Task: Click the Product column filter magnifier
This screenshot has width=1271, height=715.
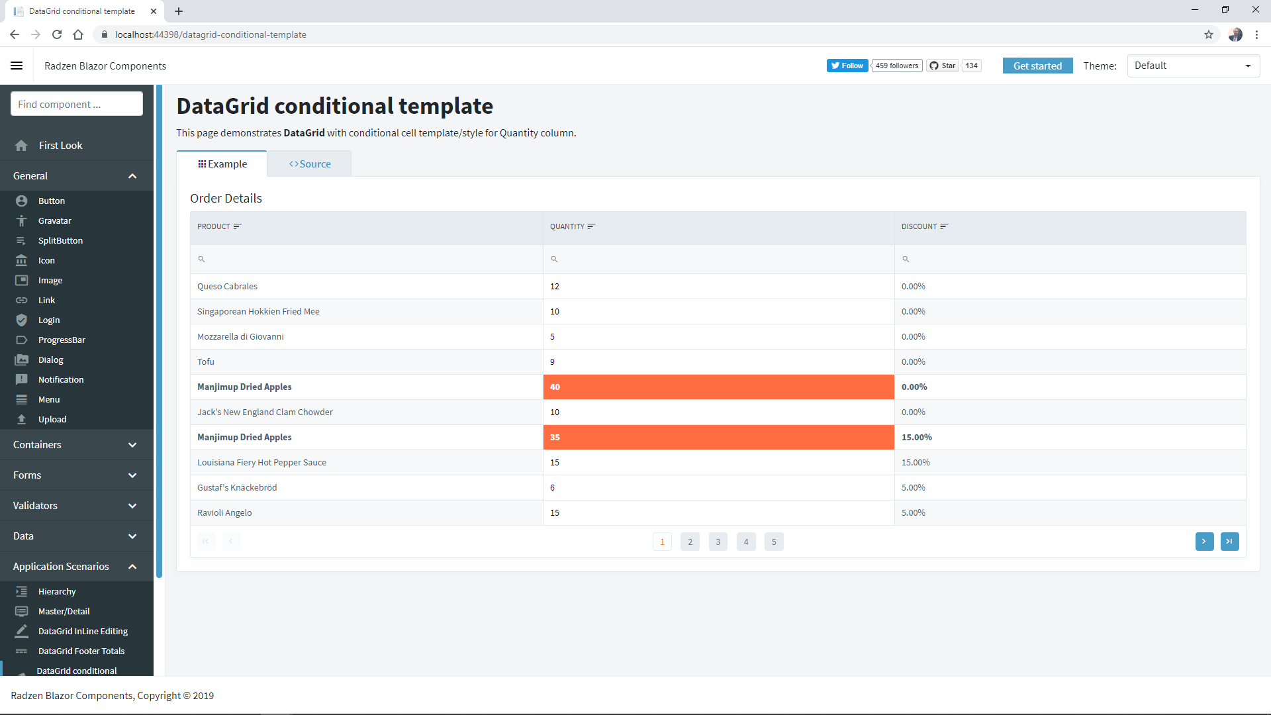Action: 202,259
